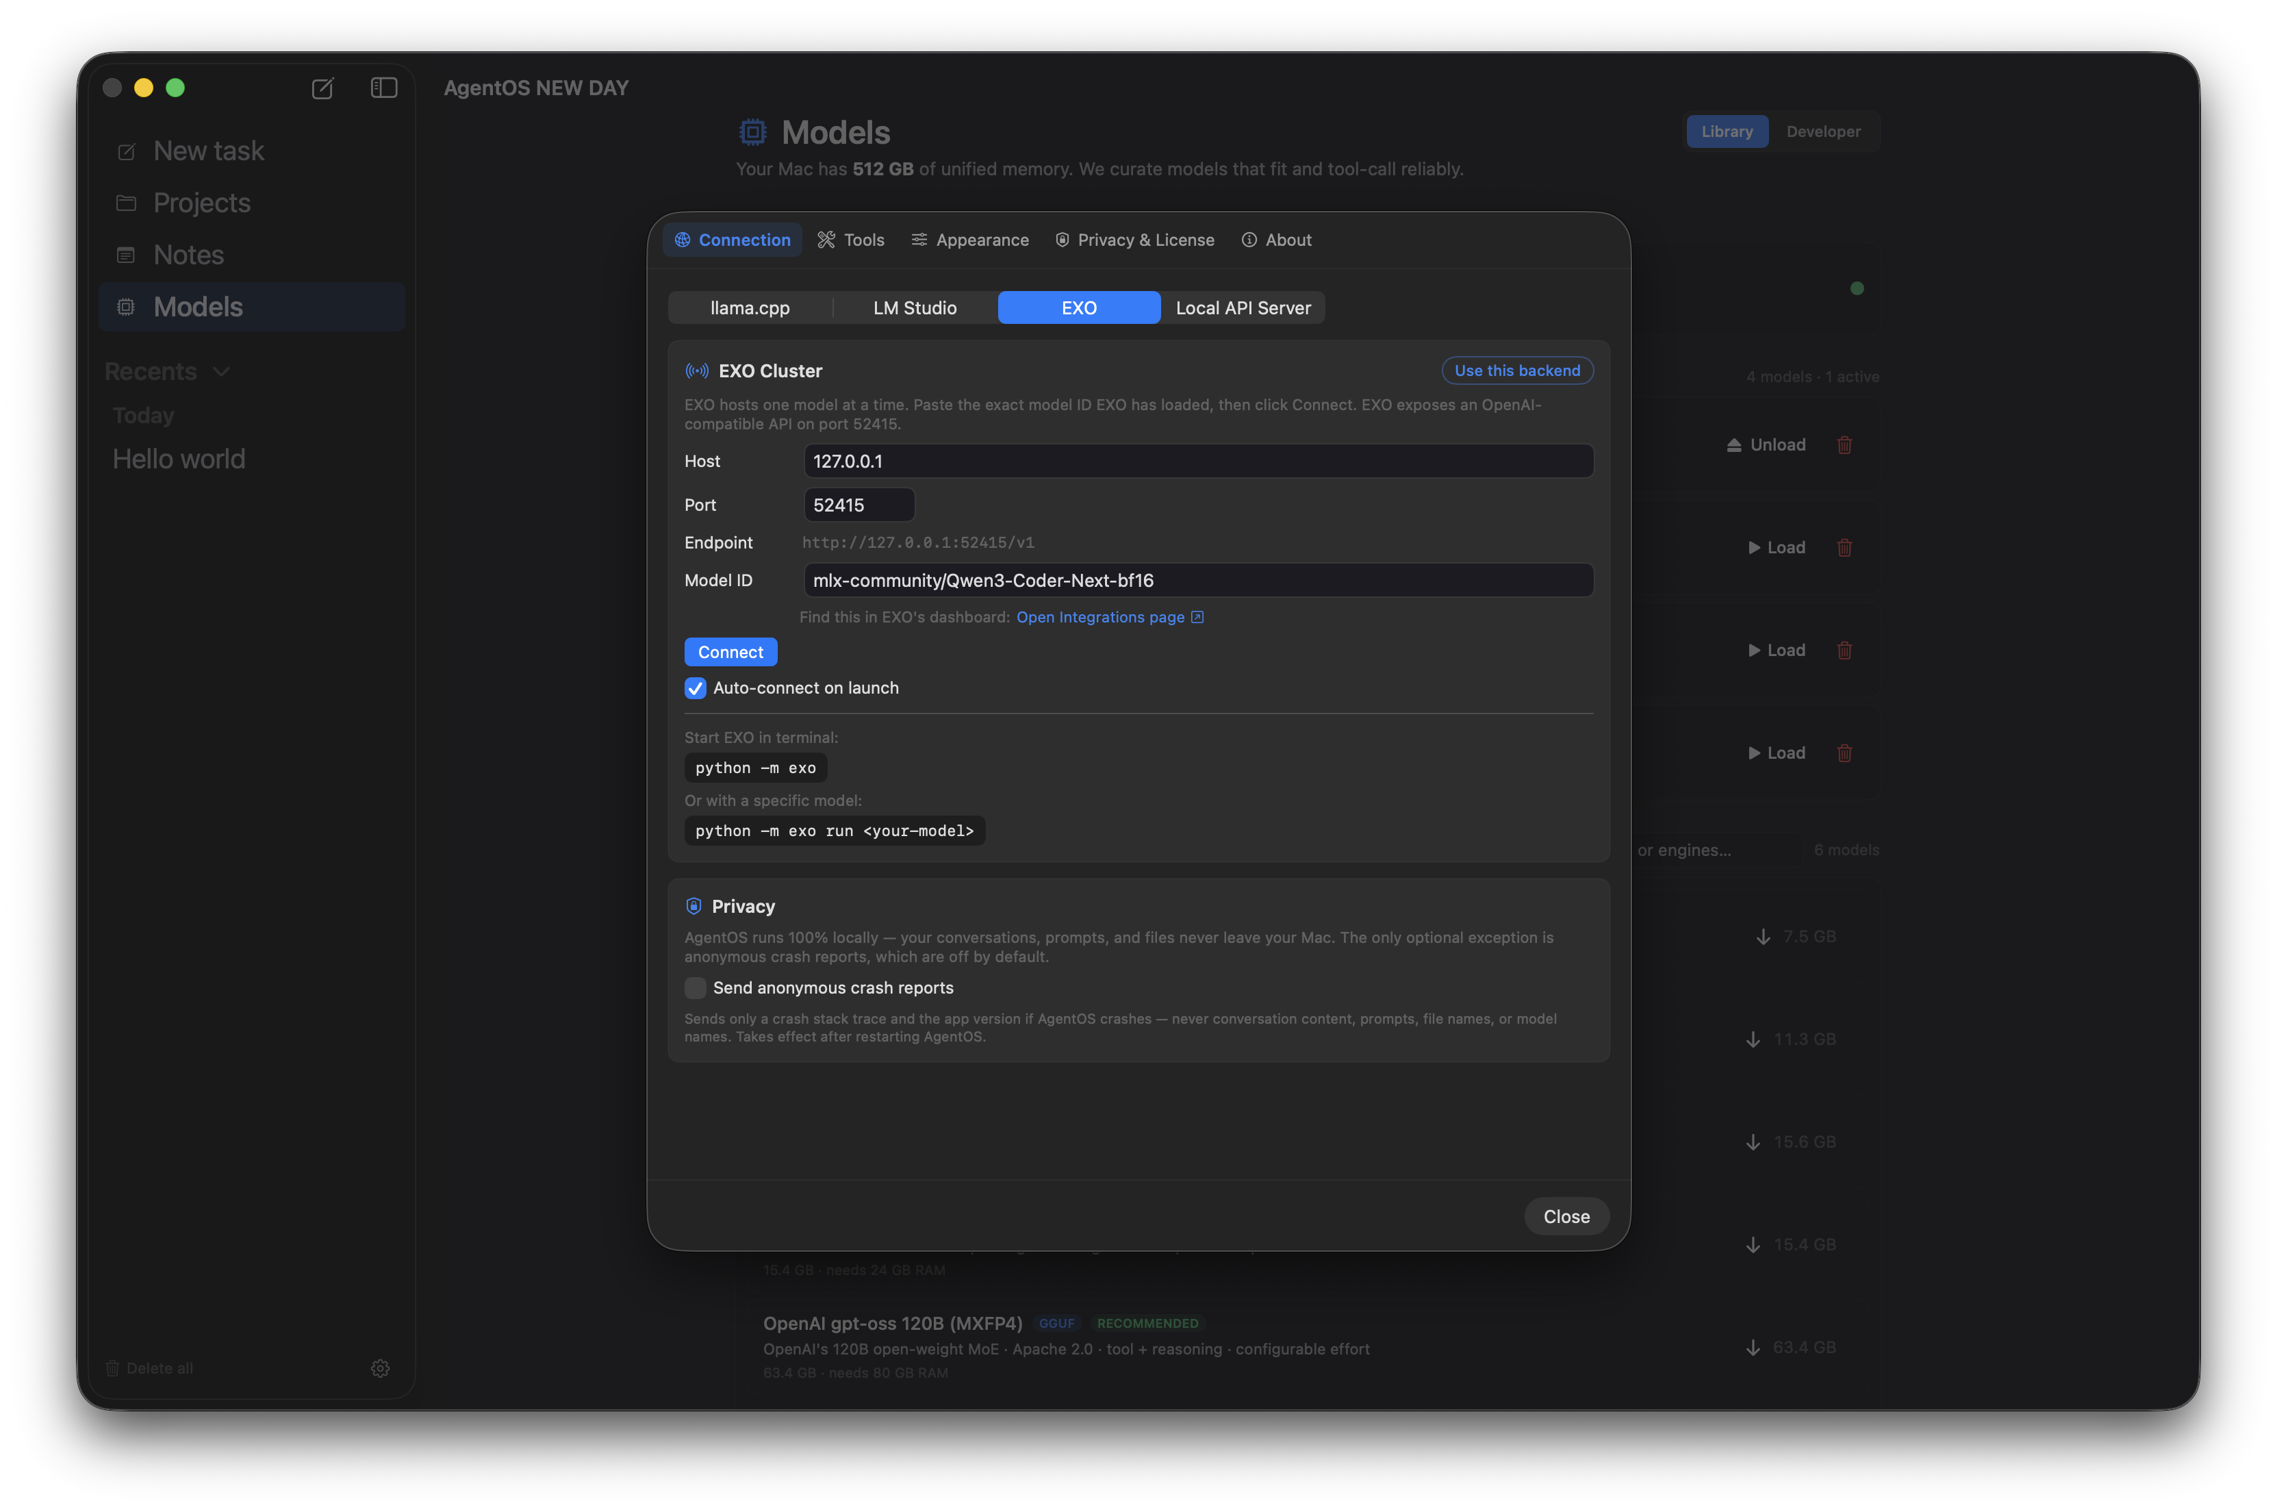Click the Endpoint URL text
The width and height of the screenshot is (2277, 1512).
pyautogui.click(x=918, y=543)
